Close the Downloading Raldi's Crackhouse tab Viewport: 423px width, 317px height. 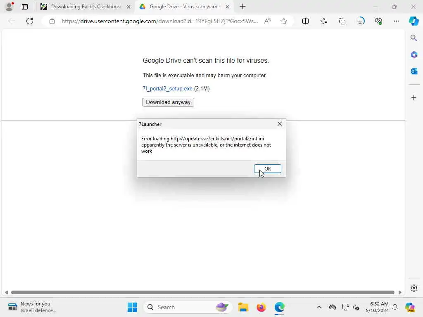[x=129, y=7]
